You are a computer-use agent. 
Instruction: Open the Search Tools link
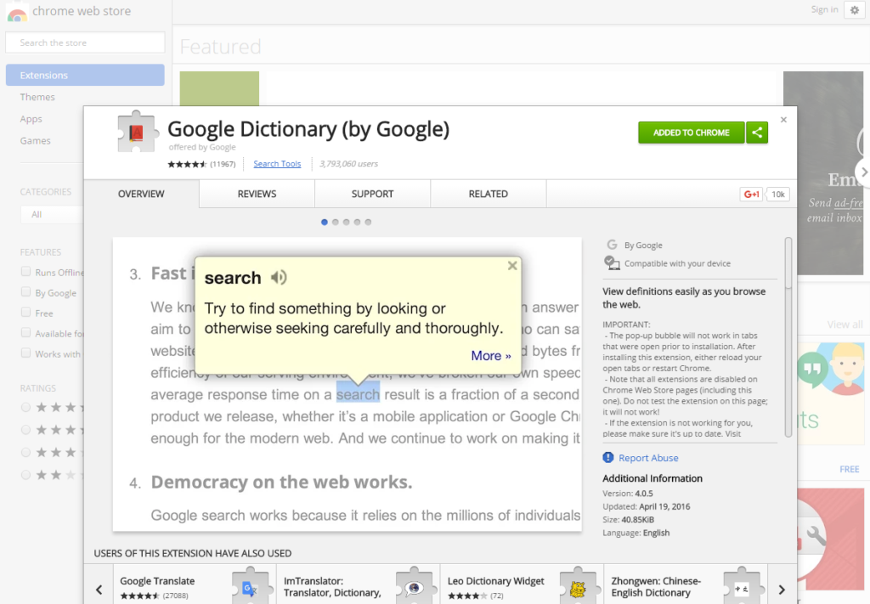[x=277, y=163]
